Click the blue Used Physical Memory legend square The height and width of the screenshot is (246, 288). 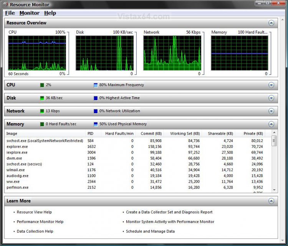tap(96, 124)
